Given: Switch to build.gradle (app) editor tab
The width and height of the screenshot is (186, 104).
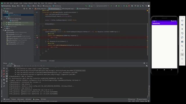Looking at the screenshot, I should 69,9.
